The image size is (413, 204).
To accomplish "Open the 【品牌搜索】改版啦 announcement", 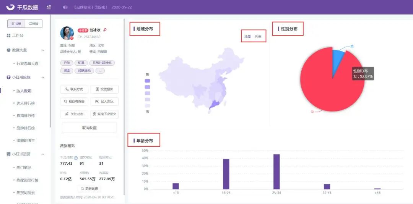I will [x=91, y=7].
